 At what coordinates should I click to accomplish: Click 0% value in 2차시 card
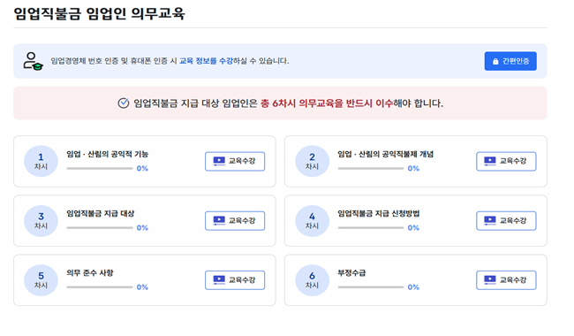[413, 169]
